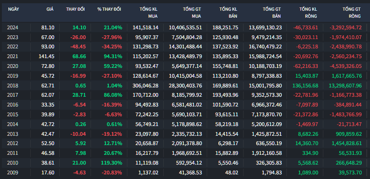Click the -62,216.33 net volume cell
Viewport: 370px width, 179px height.
tap(306, 66)
